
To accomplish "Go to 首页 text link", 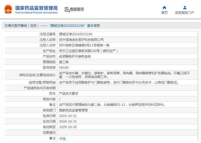I will pos(164,12).
